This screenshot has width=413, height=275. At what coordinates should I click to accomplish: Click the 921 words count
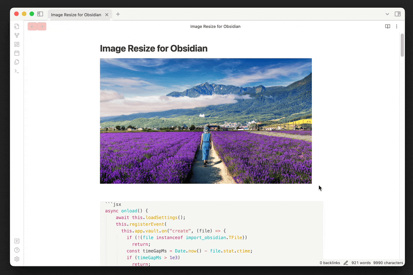[x=361, y=263]
